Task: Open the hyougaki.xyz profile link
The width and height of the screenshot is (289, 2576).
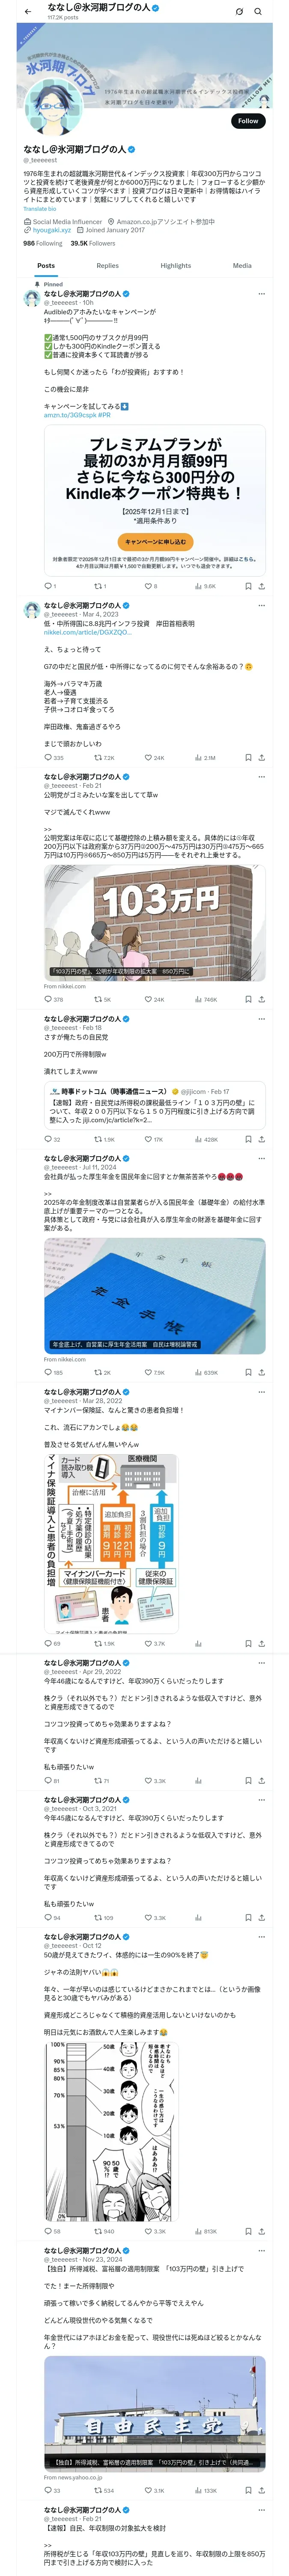Action: 52,230
